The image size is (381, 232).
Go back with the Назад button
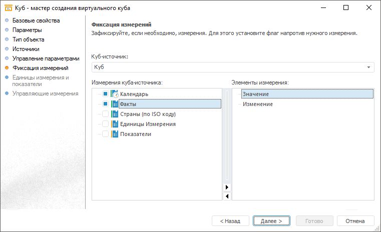pyautogui.click(x=230, y=220)
